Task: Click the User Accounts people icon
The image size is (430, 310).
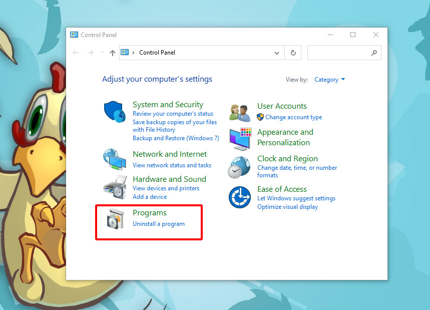Action: (239, 112)
